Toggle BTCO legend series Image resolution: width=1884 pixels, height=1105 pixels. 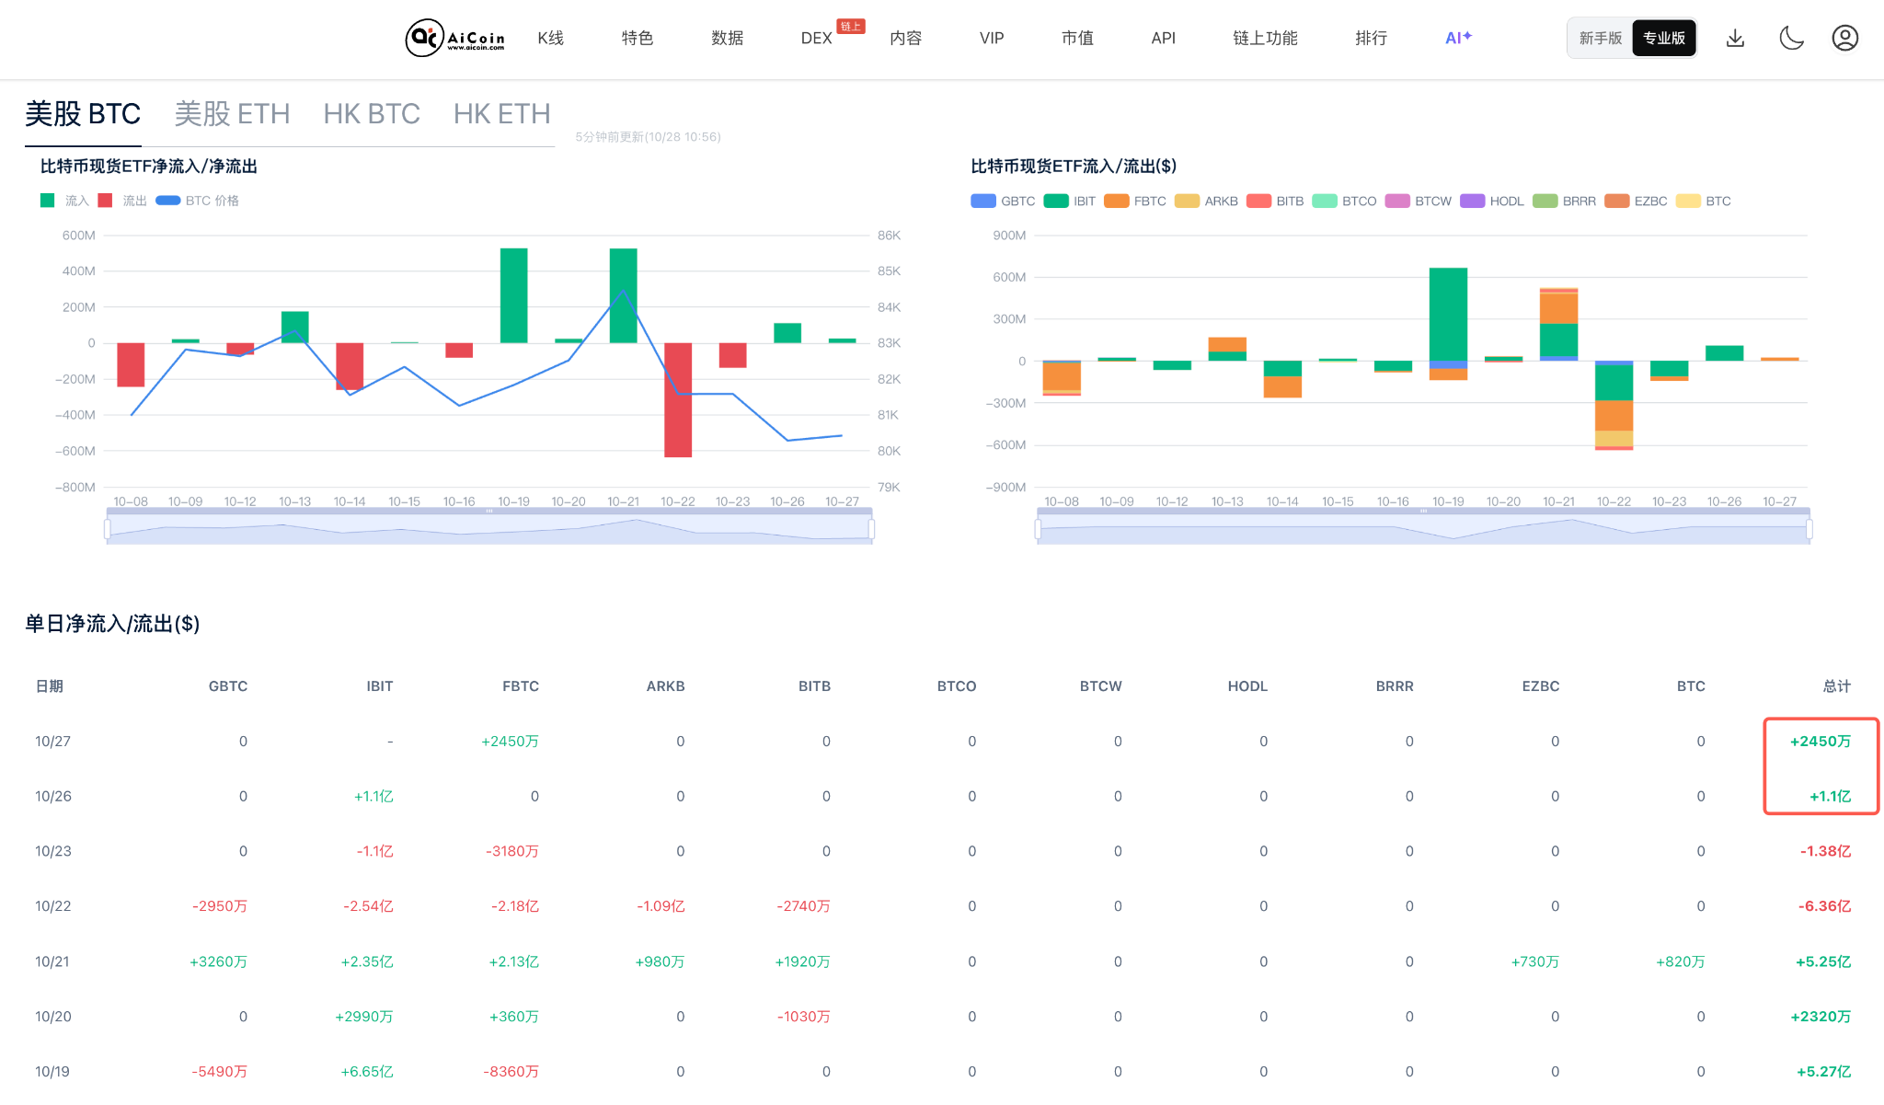(1344, 201)
